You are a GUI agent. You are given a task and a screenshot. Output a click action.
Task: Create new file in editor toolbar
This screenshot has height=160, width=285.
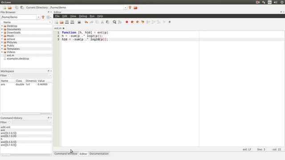point(57,22)
